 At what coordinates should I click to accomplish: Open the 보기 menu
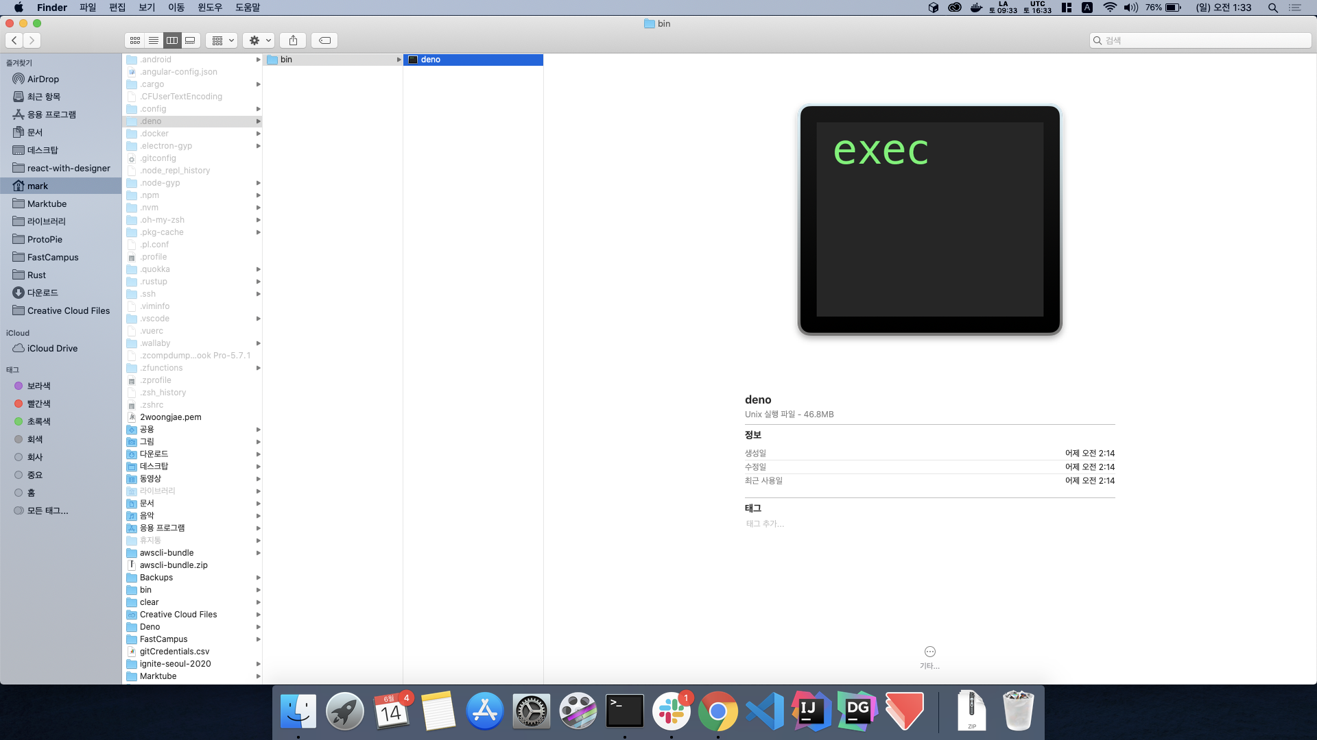pos(147,8)
